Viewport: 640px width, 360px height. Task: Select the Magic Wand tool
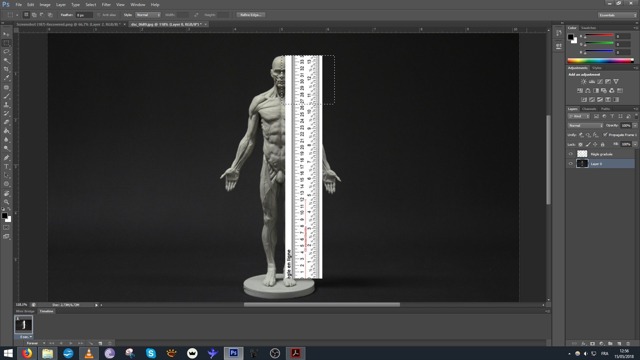6,60
